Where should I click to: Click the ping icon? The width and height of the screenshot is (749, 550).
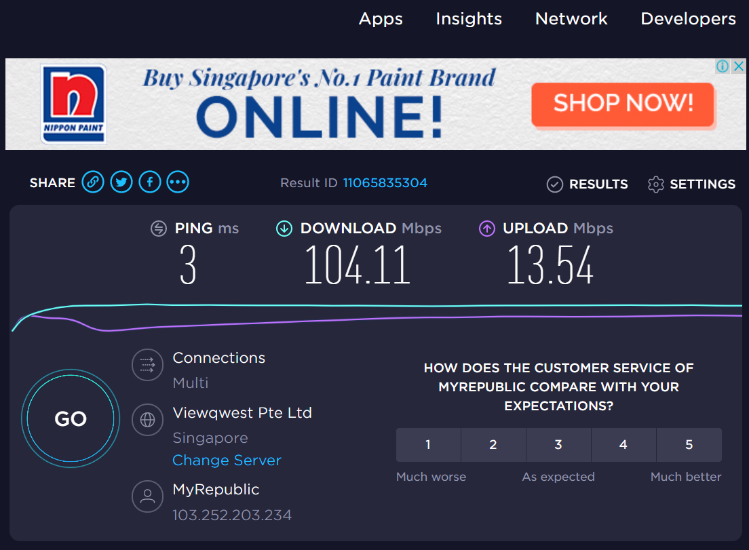(x=159, y=229)
